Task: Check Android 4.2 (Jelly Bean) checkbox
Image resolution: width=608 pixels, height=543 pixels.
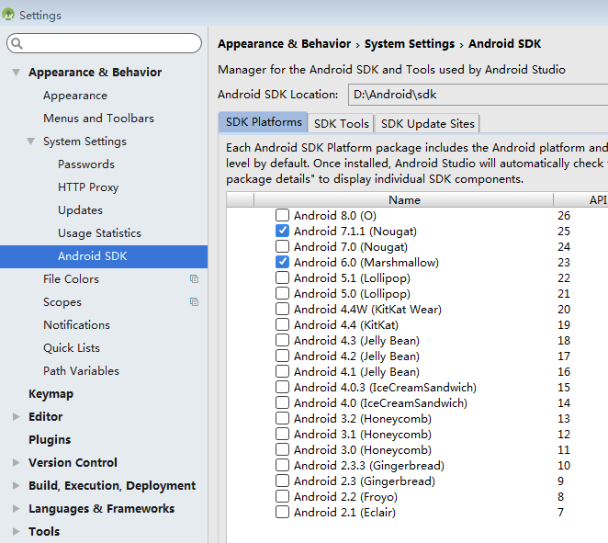Action: coord(282,356)
